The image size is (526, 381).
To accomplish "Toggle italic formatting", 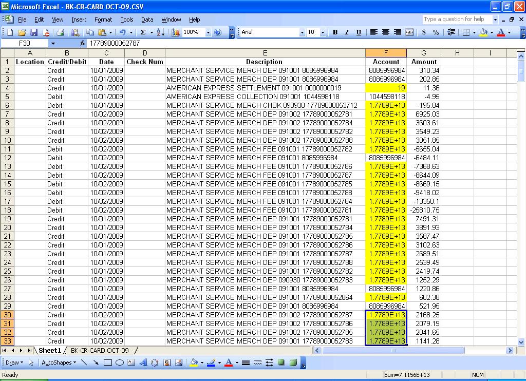I will [346, 32].
